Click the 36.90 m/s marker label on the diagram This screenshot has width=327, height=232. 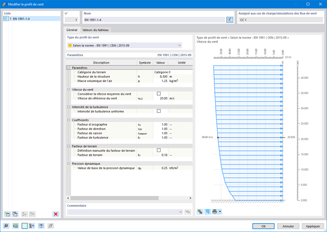pyautogui.click(x=207, y=137)
